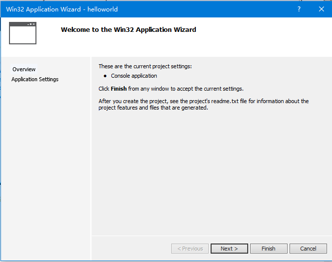The image size is (332, 262).
Task: Click the Previous button
Action: pyautogui.click(x=189, y=249)
